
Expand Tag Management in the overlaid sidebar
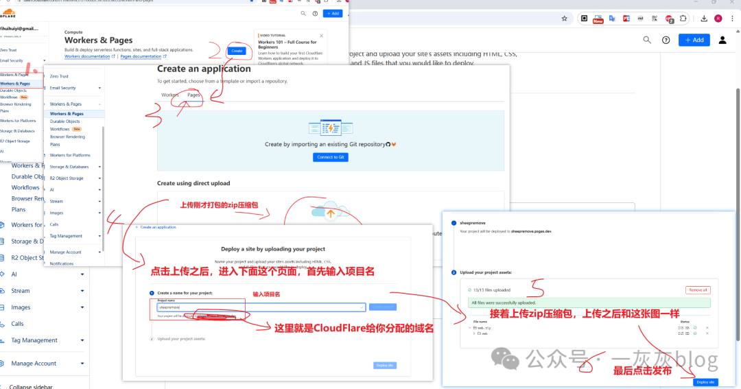(99, 236)
